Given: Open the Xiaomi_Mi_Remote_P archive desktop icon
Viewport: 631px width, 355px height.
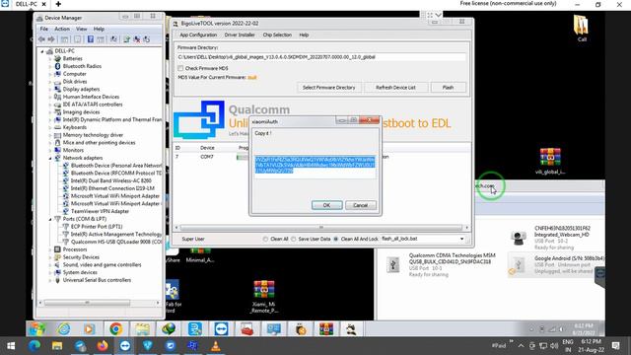Looking at the screenshot, I should (264, 297).
